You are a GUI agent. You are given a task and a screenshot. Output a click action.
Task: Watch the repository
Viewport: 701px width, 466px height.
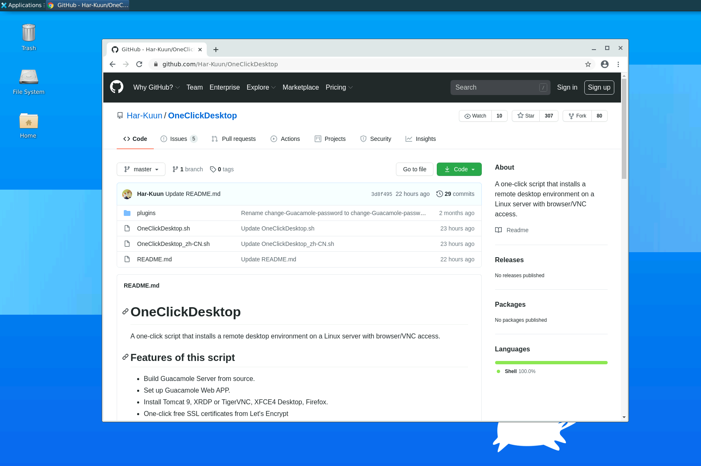[x=476, y=116]
